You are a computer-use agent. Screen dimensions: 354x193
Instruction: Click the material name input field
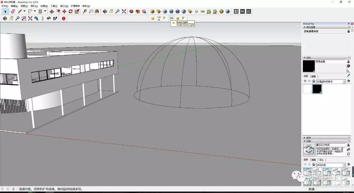click(x=330, y=61)
